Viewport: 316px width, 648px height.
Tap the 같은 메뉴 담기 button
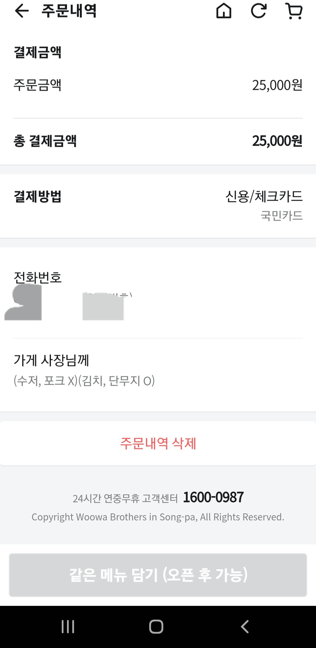pyautogui.click(x=158, y=575)
